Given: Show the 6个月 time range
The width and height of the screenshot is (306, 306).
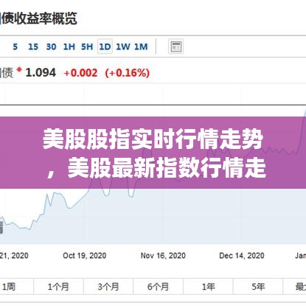Looking at the screenshot, I should tap(159, 287).
